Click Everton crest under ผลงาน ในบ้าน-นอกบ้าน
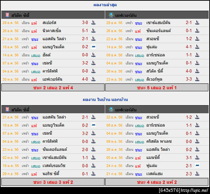 111,109
